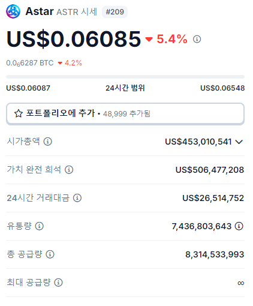253x306 pixels.
Task: Click the 24-hour range progress bar
Action: (125, 77)
